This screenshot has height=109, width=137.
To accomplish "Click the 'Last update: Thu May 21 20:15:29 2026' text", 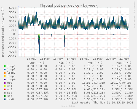I will 103,103.
